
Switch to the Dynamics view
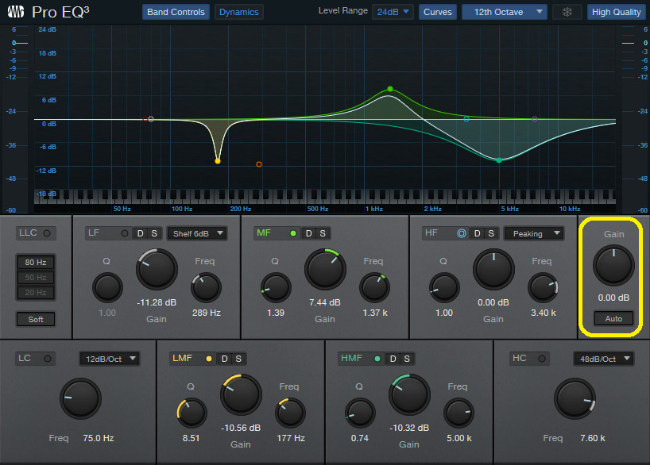(238, 12)
